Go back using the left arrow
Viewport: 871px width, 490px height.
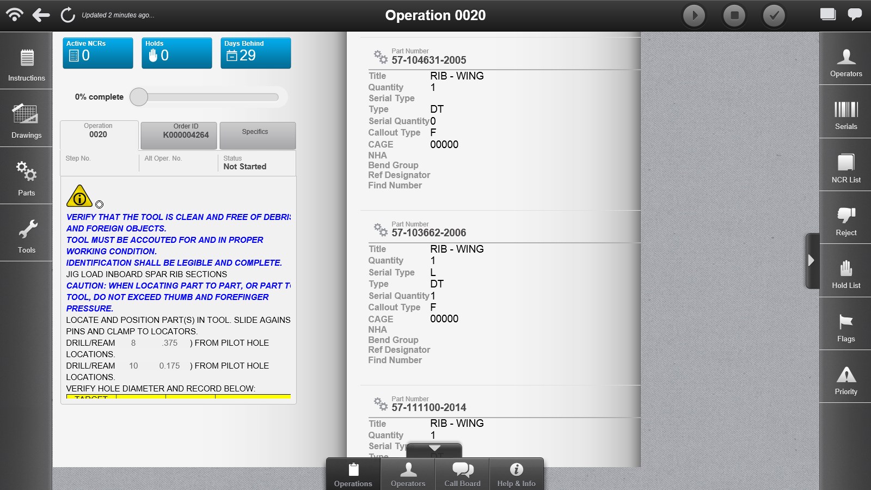(41, 15)
